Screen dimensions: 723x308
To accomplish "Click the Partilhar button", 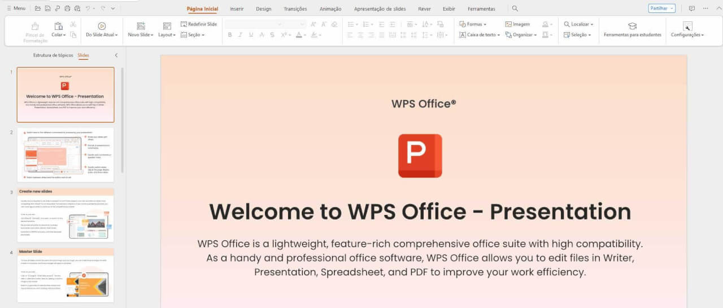I will click(661, 8).
